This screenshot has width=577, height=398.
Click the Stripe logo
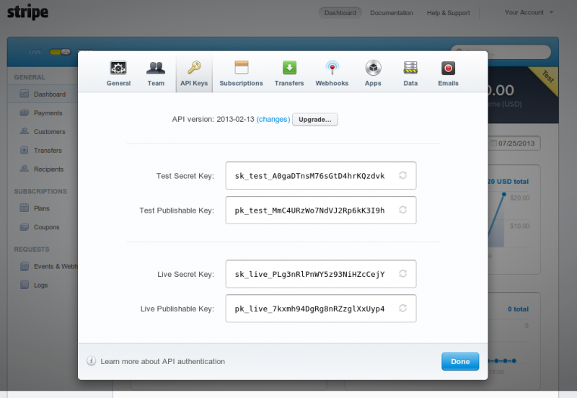pyautogui.click(x=27, y=12)
